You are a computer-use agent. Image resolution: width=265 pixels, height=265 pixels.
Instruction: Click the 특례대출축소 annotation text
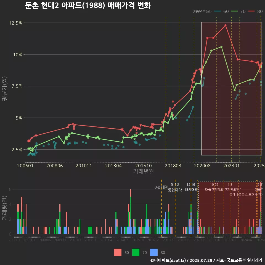[239, 194]
